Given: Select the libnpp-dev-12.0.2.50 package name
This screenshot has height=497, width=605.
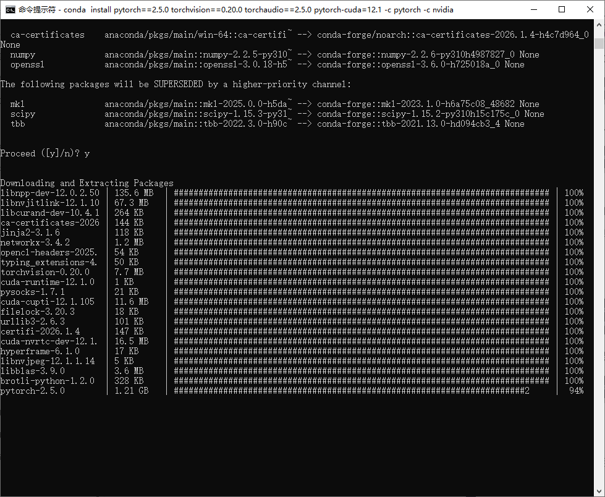Looking at the screenshot, I should pos(50,193).
